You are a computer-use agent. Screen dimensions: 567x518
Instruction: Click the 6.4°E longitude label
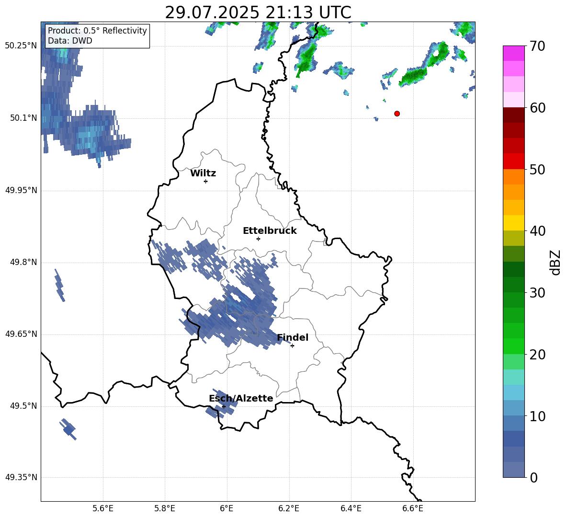[351, 509]
